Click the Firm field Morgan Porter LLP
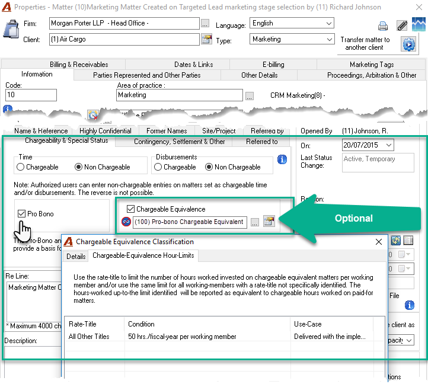Screen dimensions: 428x384 tap(124, 24)
